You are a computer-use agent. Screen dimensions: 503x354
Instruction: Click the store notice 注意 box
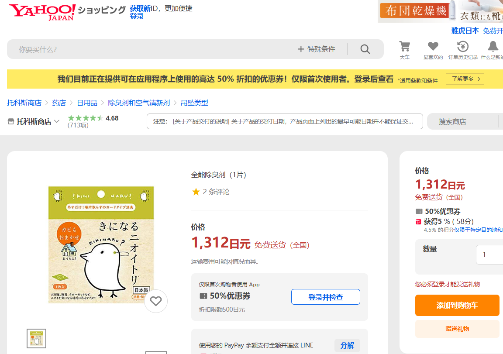(285, 121)
